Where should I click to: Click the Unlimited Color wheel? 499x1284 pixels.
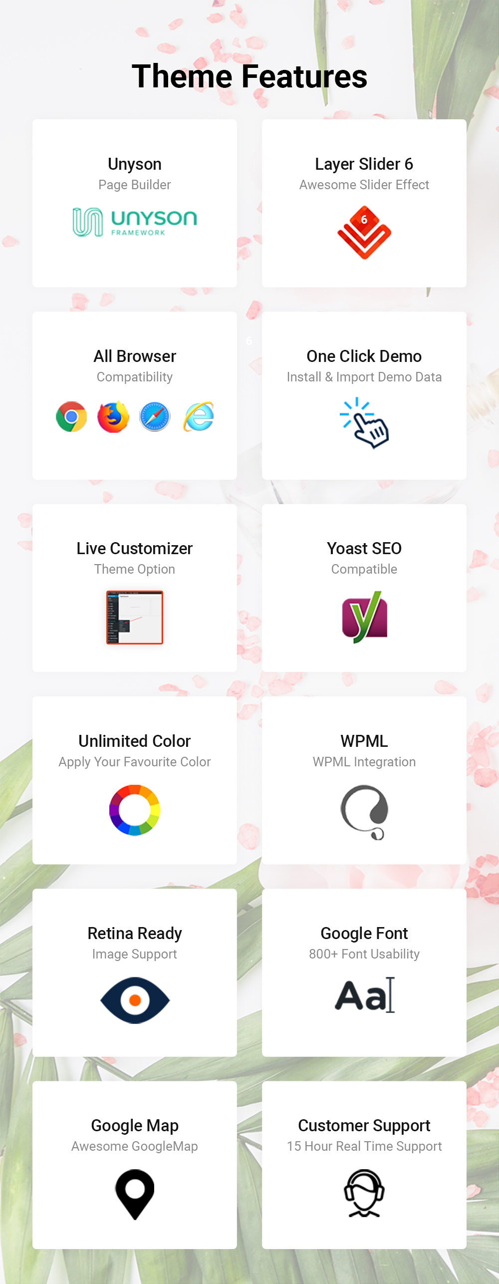135,810
